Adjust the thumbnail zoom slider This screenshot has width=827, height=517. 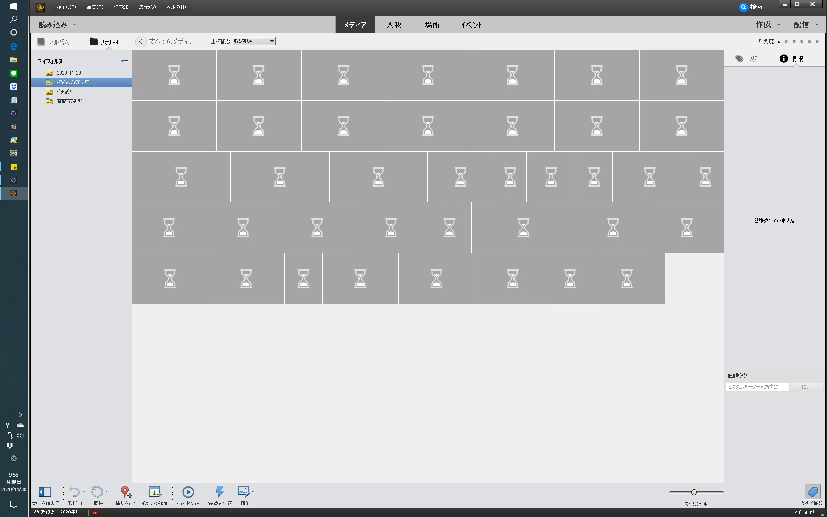pyautogui.click(x=694, y=492)
